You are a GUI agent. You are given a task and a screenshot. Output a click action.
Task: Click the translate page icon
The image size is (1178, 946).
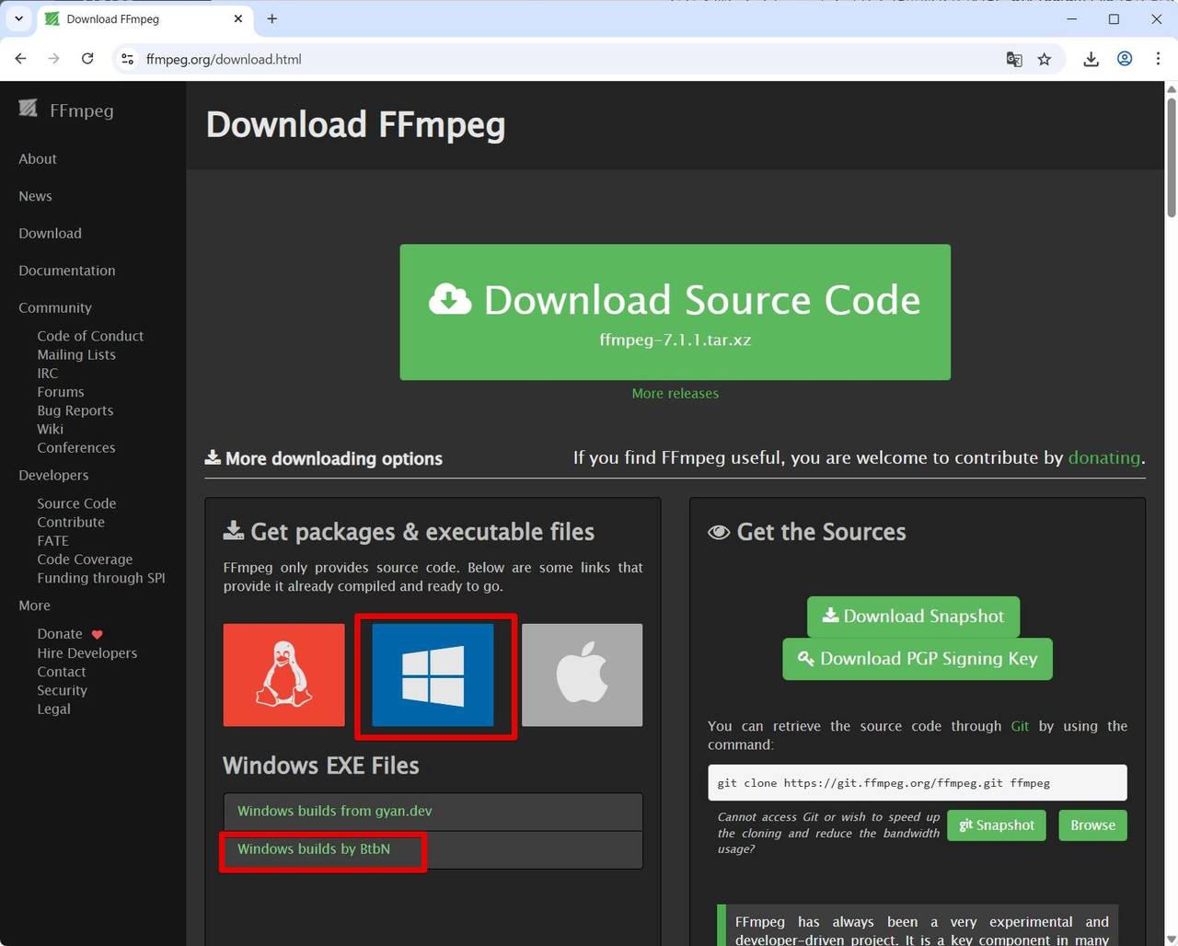pyautogui.click(x=1014, y=59)
